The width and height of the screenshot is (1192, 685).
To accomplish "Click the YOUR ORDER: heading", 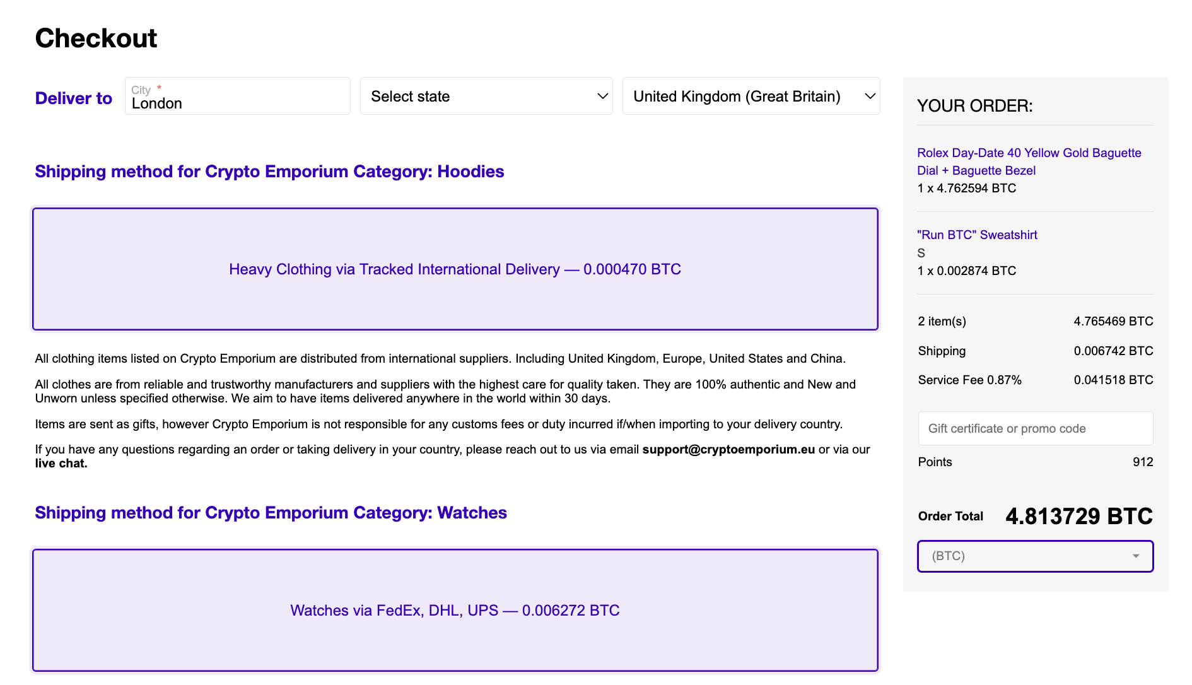I will click(x=975, y=106).
